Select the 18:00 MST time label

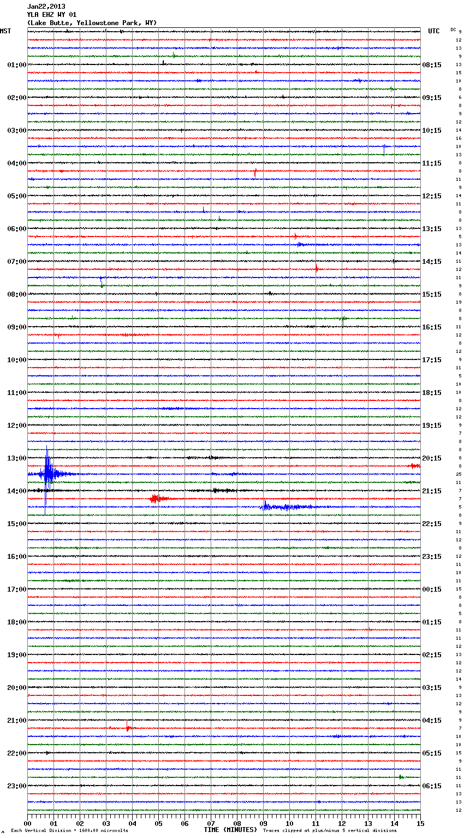pyautogui.click(x=17, y=622)
